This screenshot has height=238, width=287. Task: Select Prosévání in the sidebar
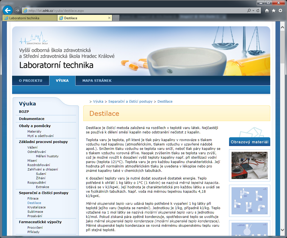pyautogui.click(x=35, y=216)
